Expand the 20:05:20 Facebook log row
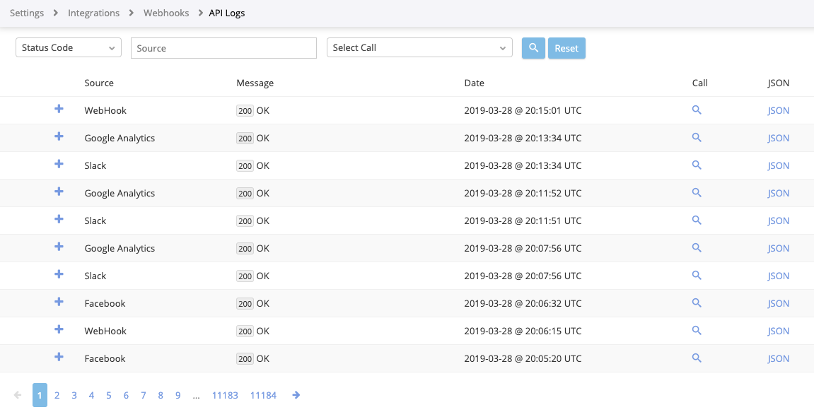The image size is (814, 417). pos(59,358)
